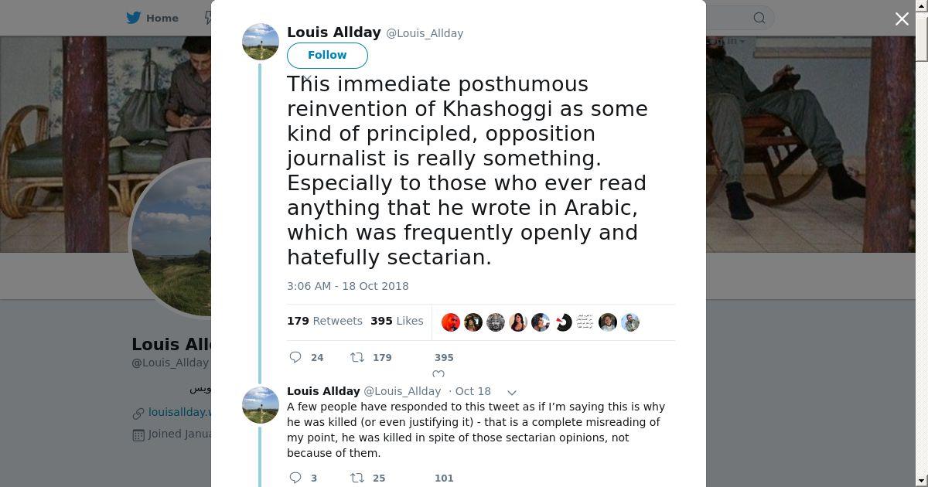
Task: Click the Twitter bird Home icon
Action: 134,18
